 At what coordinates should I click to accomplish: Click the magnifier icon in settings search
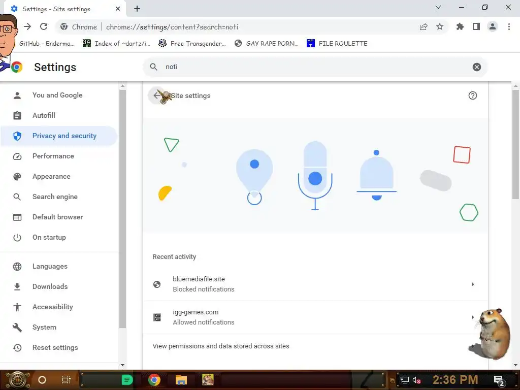[x=153, y=67]
